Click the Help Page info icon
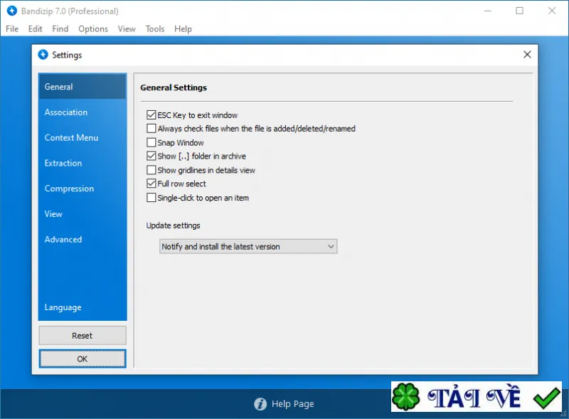 (x=260, y=404)
